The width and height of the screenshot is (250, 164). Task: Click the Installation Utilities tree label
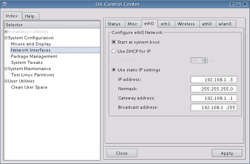pyautogui.click(x=28, y=32)
